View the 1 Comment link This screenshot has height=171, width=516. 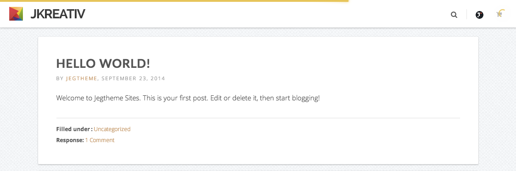tap(100, 140)
